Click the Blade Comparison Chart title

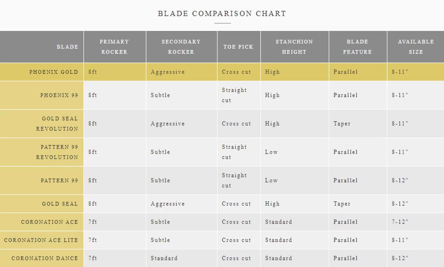(222, 14)
